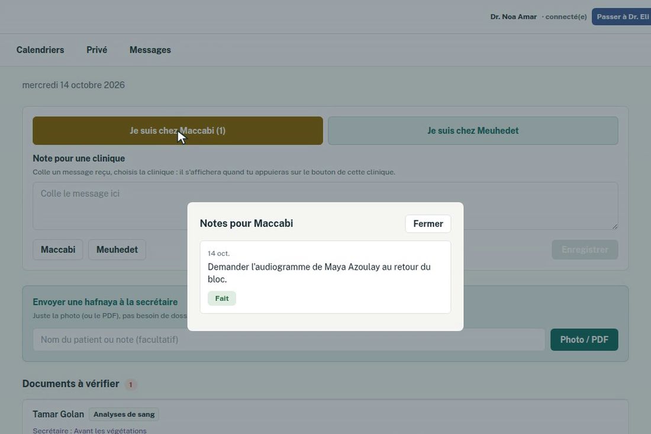Upload via Photo / PDF button
This screenshot has width=651, height=434.
coord(584,340)
